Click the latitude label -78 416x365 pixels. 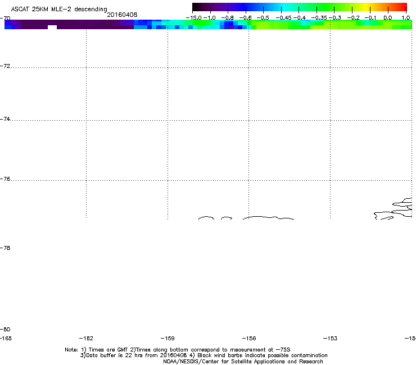coord(5,248)
